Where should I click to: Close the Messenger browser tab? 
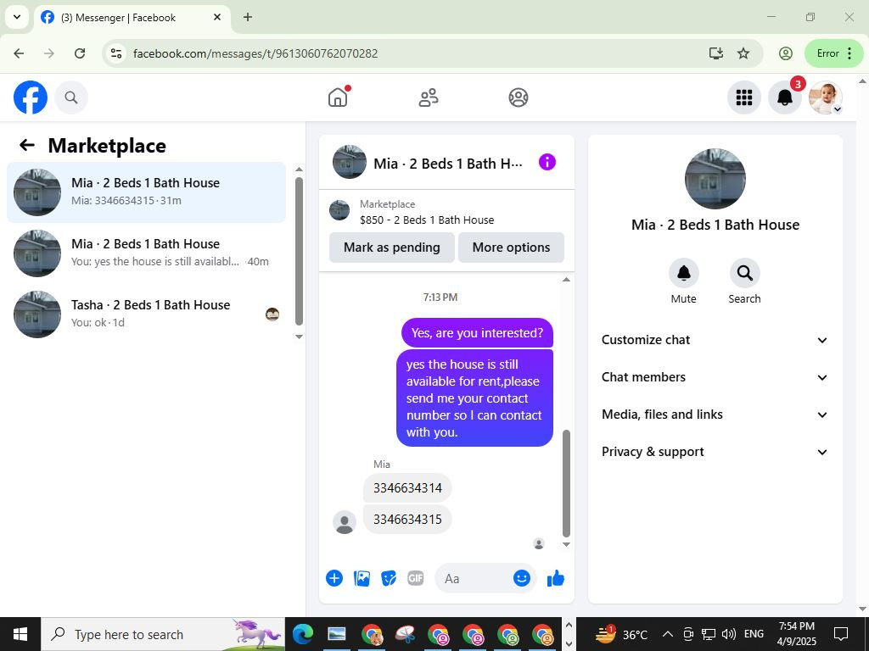pyautogui.click(x=217, y=17)
